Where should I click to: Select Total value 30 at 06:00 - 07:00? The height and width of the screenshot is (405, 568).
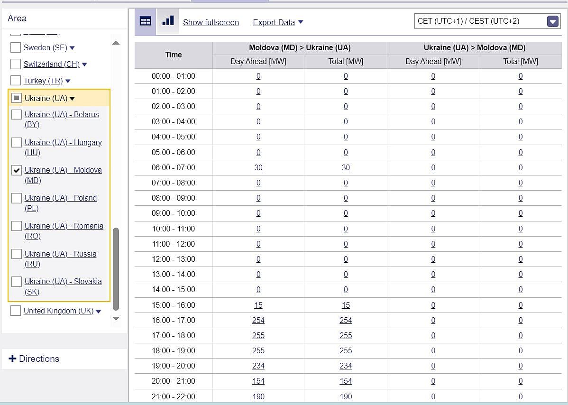pyautogui.click(x=346, y=167)
